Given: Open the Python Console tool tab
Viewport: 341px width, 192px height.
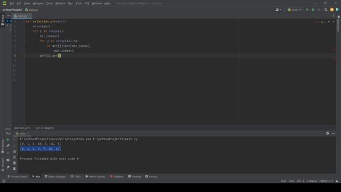Looking at the screenshot, I should point(95,177).
